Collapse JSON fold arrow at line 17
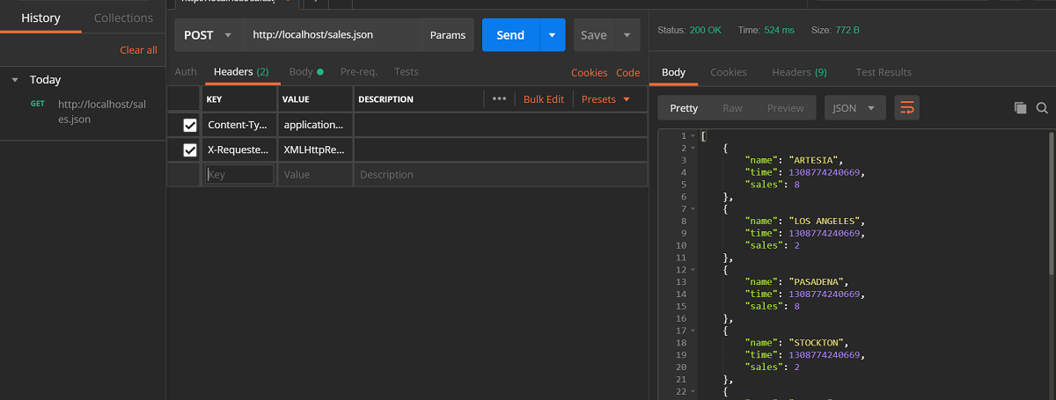 pos(693,330)
